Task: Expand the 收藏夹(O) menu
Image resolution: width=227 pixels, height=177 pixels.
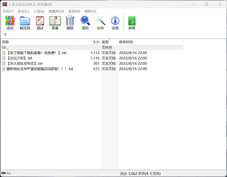Action: point(56,11)
